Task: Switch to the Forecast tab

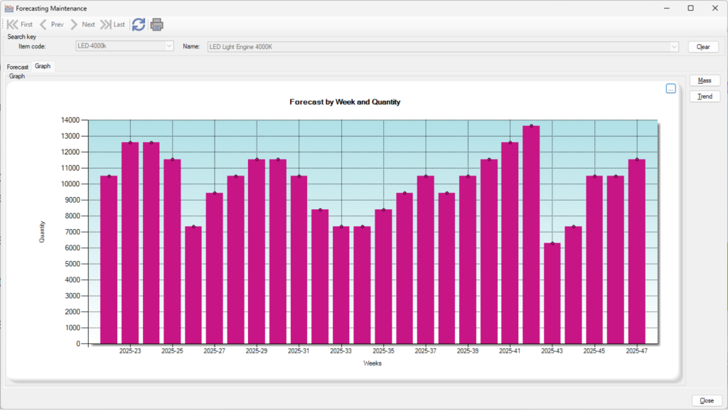Action: point(18,67)
